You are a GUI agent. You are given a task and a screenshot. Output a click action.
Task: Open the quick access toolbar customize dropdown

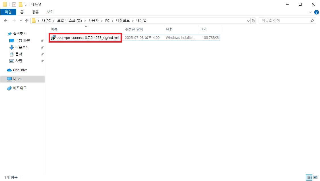(25, 4)
